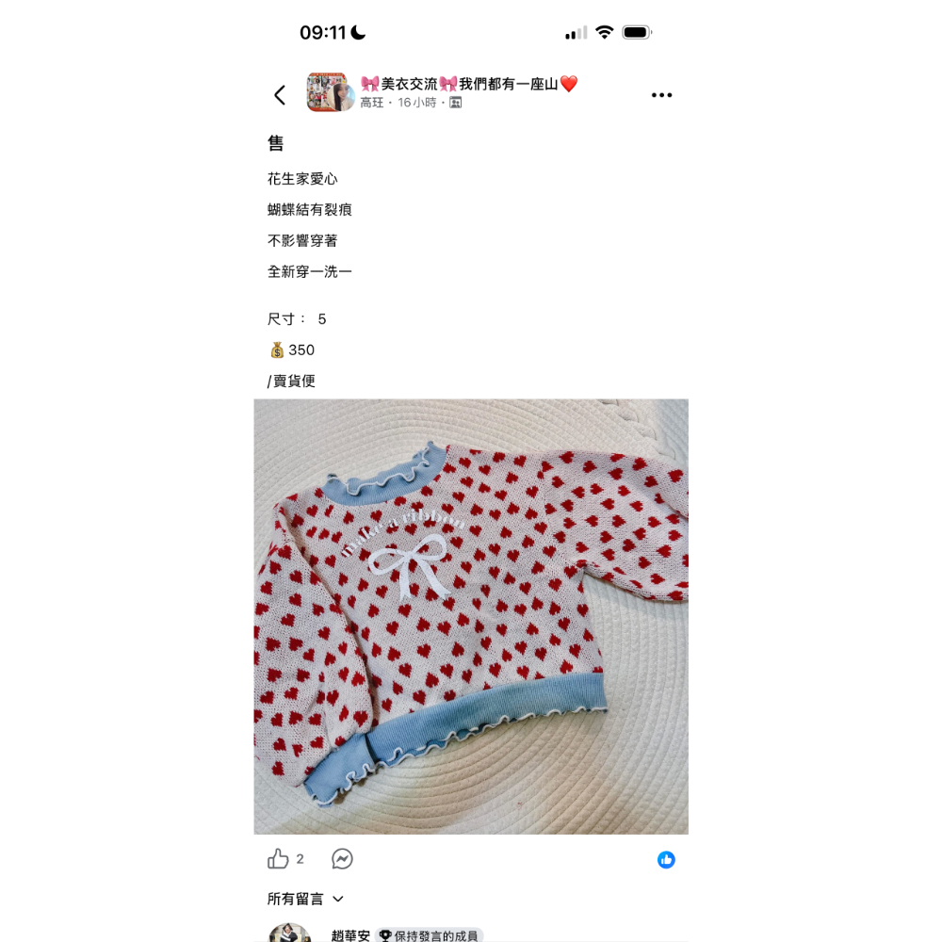Tap the back arrow icon
The image size is (942, 942).
click(x=280, y=95)
